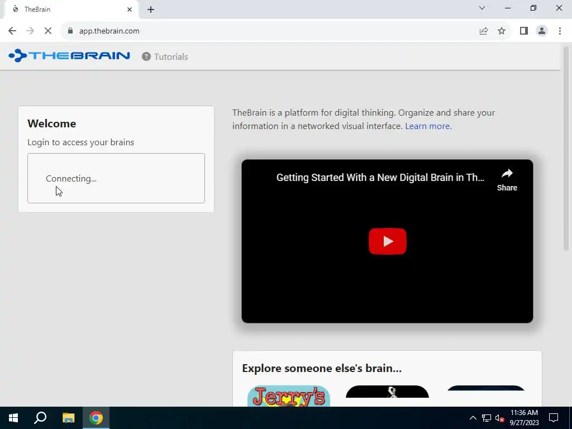Image resolution: width=572 pixels, height=429 pixels.
Task: Open the Tutorials help link
Action: tap(165, 56)
